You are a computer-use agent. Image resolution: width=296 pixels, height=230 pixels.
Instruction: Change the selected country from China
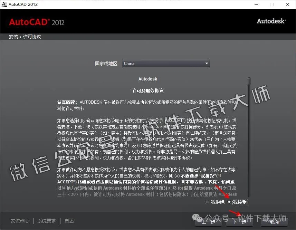[166, 64]
